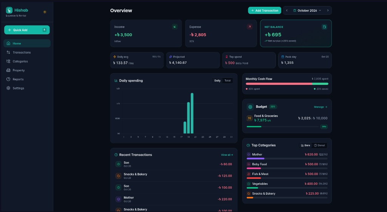This screenshot has height=212, width=387.
Task: Click the Projected sparkle icon
Action: coord(170,57)
